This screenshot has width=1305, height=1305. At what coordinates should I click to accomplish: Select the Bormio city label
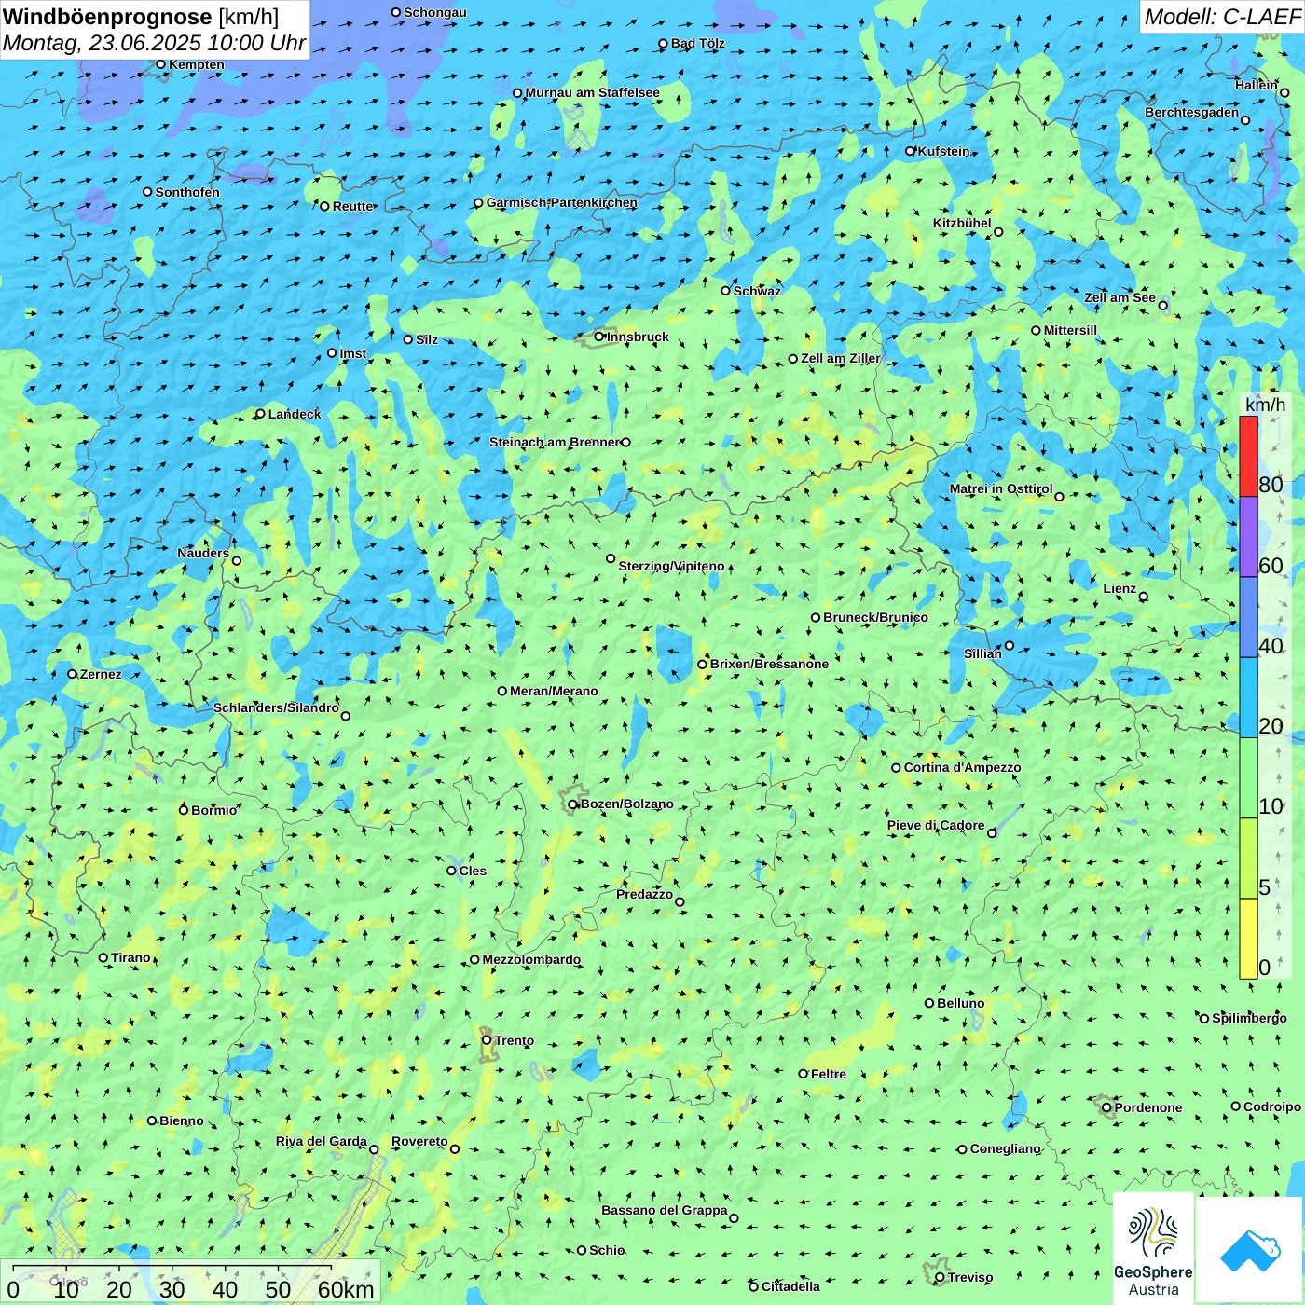(213, 810)
